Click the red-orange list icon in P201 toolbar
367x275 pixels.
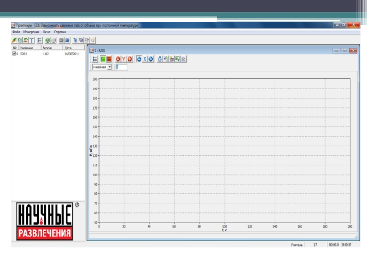(x=109, y=59)
